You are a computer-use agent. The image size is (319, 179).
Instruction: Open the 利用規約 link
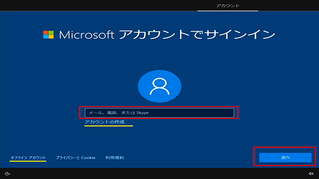pyautogui.click(x=115, y=158)
